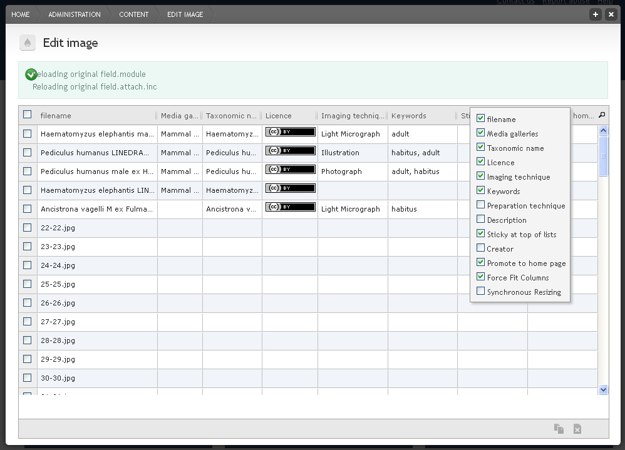Disable Force Fit Columns
This screenshot has height=450, width=625.
(481, 277)
